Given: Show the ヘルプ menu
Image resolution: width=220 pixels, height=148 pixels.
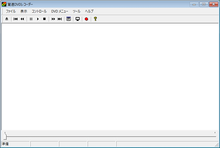Looking at the screenshot, I should [x=89, y=11].
